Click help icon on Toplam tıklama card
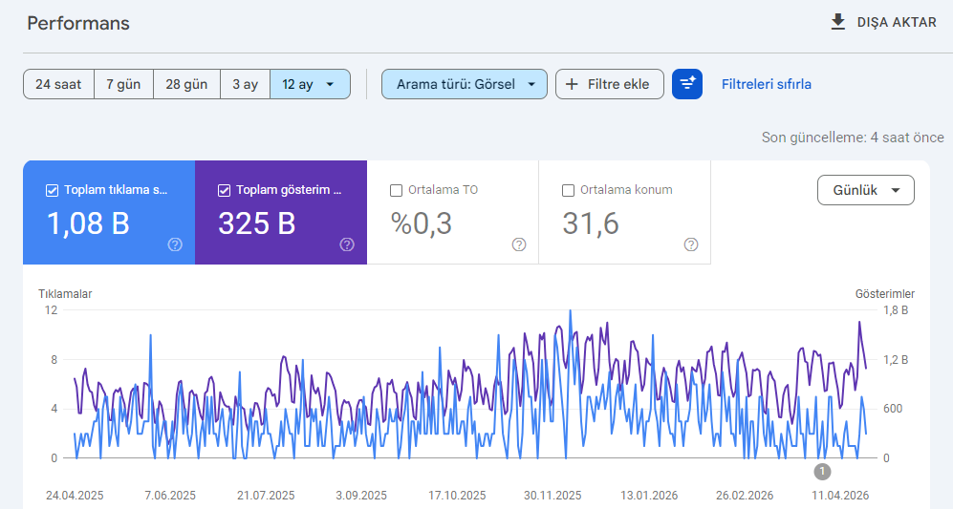The height and width of the screenshot is (509, 953). [x=175, y=244]
